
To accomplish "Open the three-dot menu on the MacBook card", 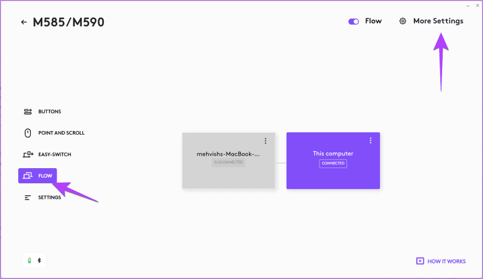I will [x=265, y=140].
